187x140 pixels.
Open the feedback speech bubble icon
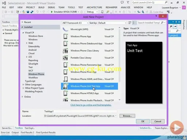point(122,2)
